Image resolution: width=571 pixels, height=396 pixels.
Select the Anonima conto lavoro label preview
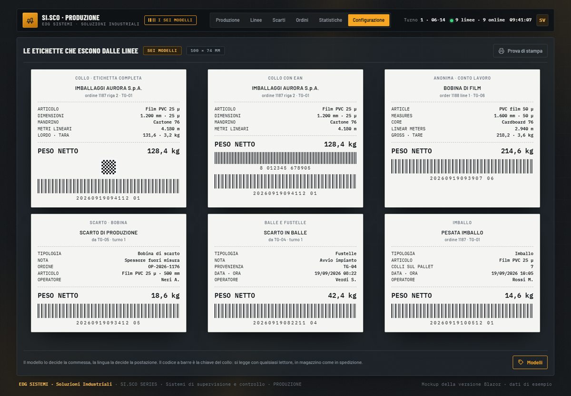pos(462,138)
